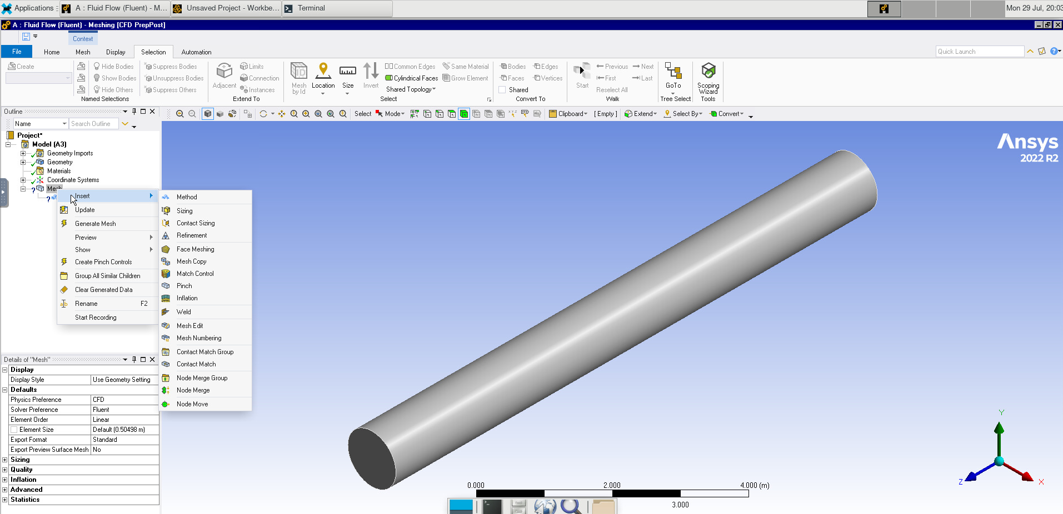Pin the Details of Mesh panel
The width and height of the screenshot is (1063, 514).
tap(134, 360)
